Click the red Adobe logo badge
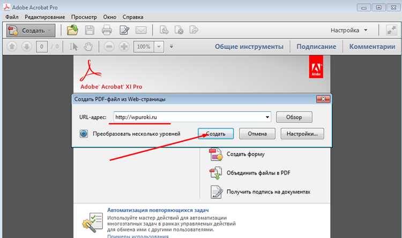This screenshot has height=238, width=402. (316, 67)
